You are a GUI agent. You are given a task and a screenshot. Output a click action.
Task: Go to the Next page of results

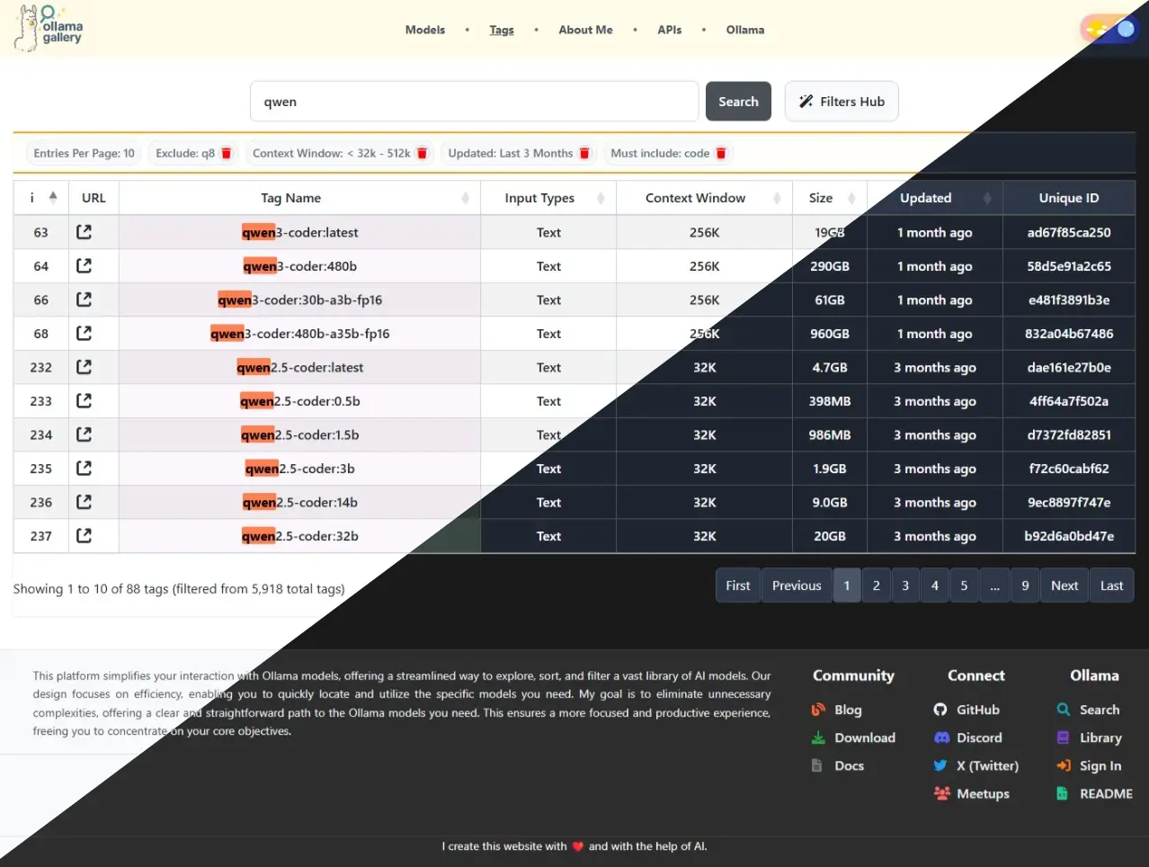click(x=1064, y=585)
